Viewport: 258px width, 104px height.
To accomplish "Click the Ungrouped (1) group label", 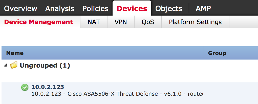I will pyautogui.click(x=45, y=66).
